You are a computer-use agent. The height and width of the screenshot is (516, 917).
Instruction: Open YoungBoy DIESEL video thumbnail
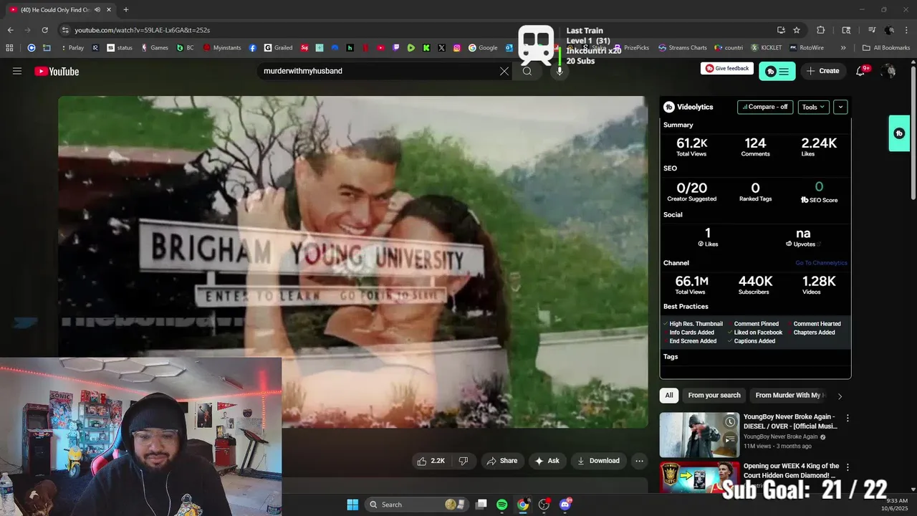(x=699, y=434)
